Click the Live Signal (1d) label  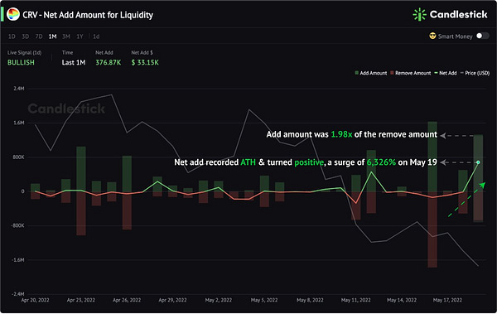point(24,53)
